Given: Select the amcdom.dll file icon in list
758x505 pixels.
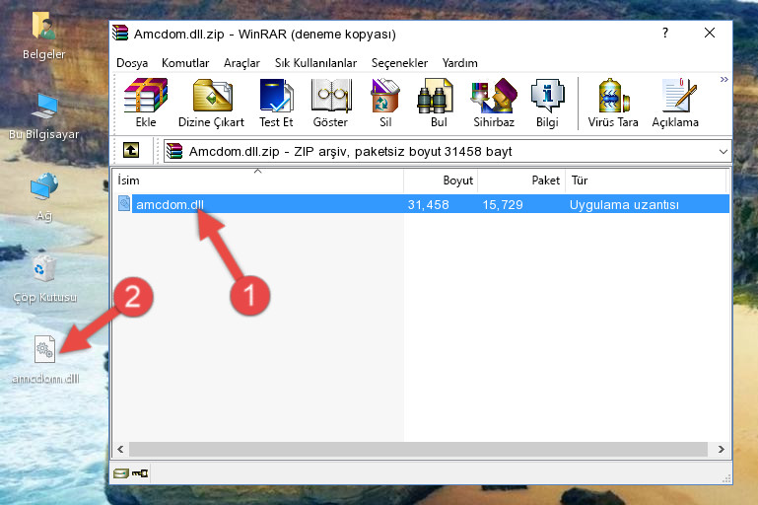Looking at the screenshot, I should point(124,203).
